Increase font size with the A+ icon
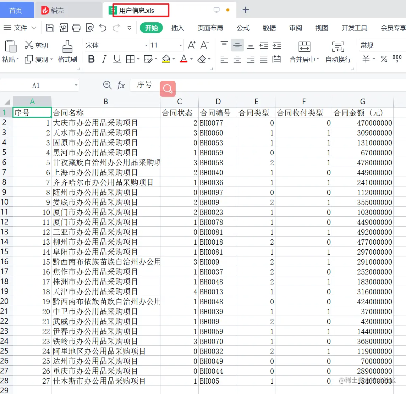406x394 pixels. click(192, 45)
